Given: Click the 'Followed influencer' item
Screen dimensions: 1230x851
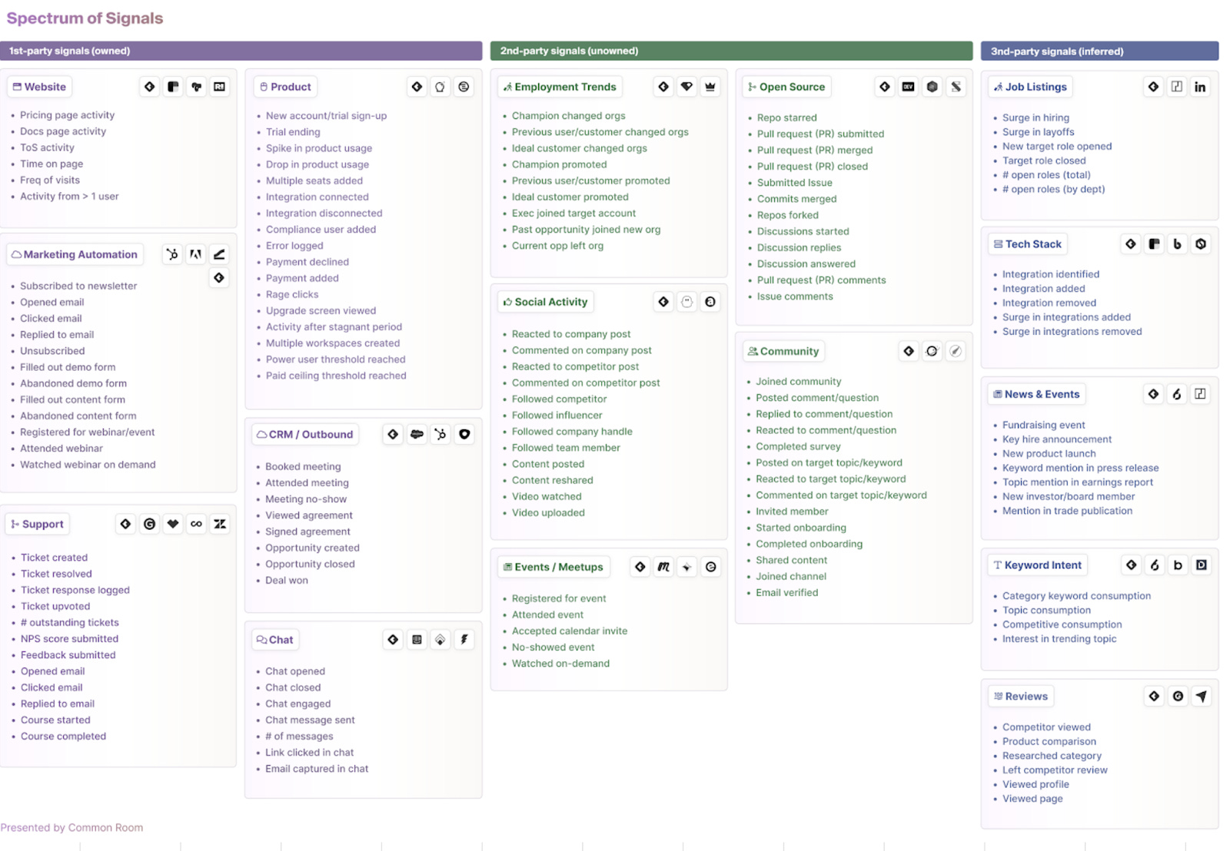Looking at the screenshot, I should [x=557, y=415].
